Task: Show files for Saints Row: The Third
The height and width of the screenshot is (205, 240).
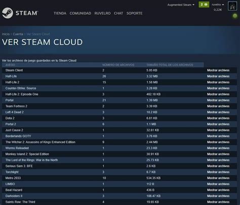Action: coord(218,202)
